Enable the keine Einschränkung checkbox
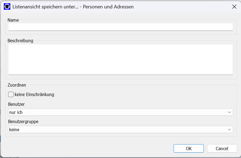 tap(11, 94)
